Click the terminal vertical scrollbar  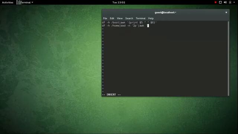[228, 58]
